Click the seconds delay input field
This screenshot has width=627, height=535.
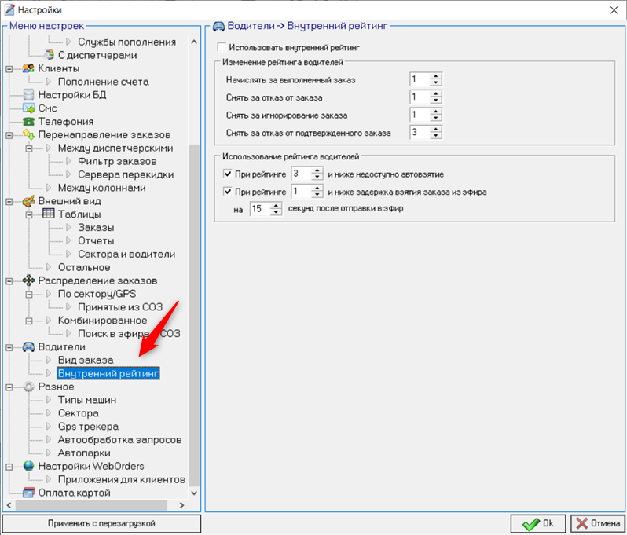[260, 209]
